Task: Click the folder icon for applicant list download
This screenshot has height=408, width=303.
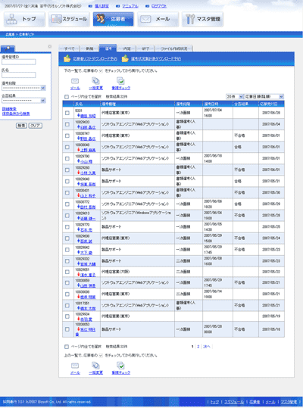Action: point(67,58)
